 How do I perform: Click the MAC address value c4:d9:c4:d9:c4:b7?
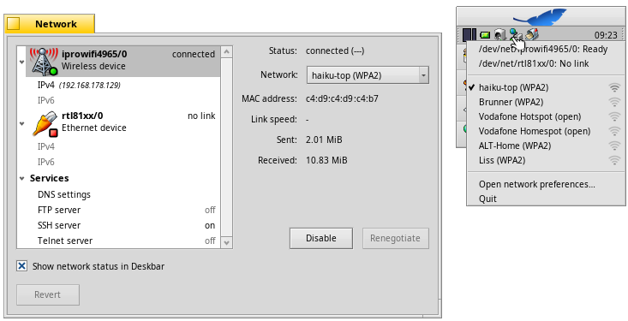coord(342,98)
